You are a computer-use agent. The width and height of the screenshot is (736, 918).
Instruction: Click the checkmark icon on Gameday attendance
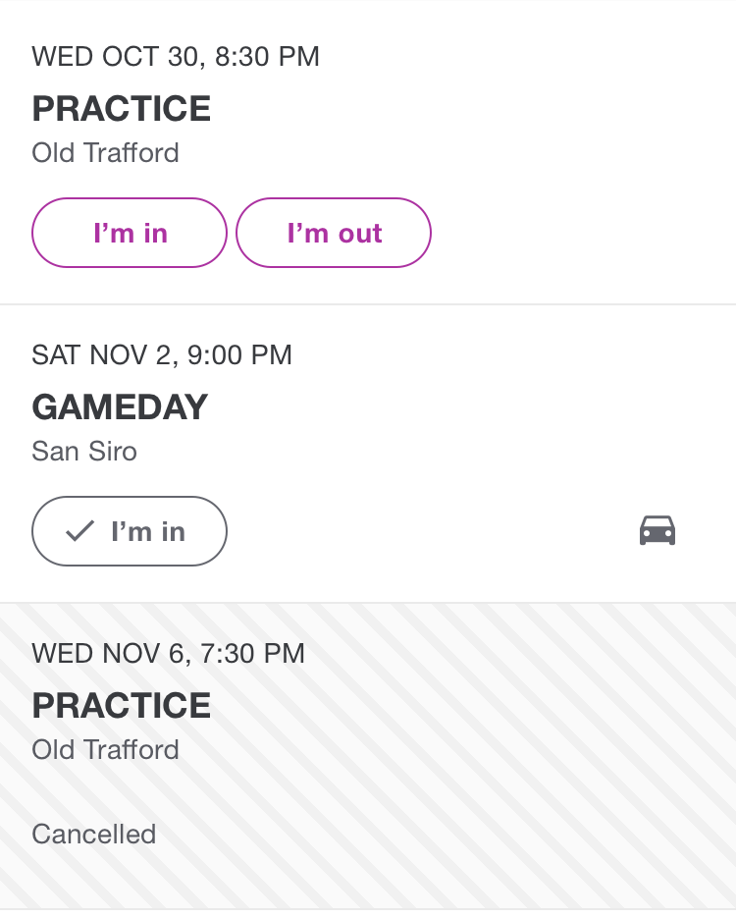(x=79, y=531)
